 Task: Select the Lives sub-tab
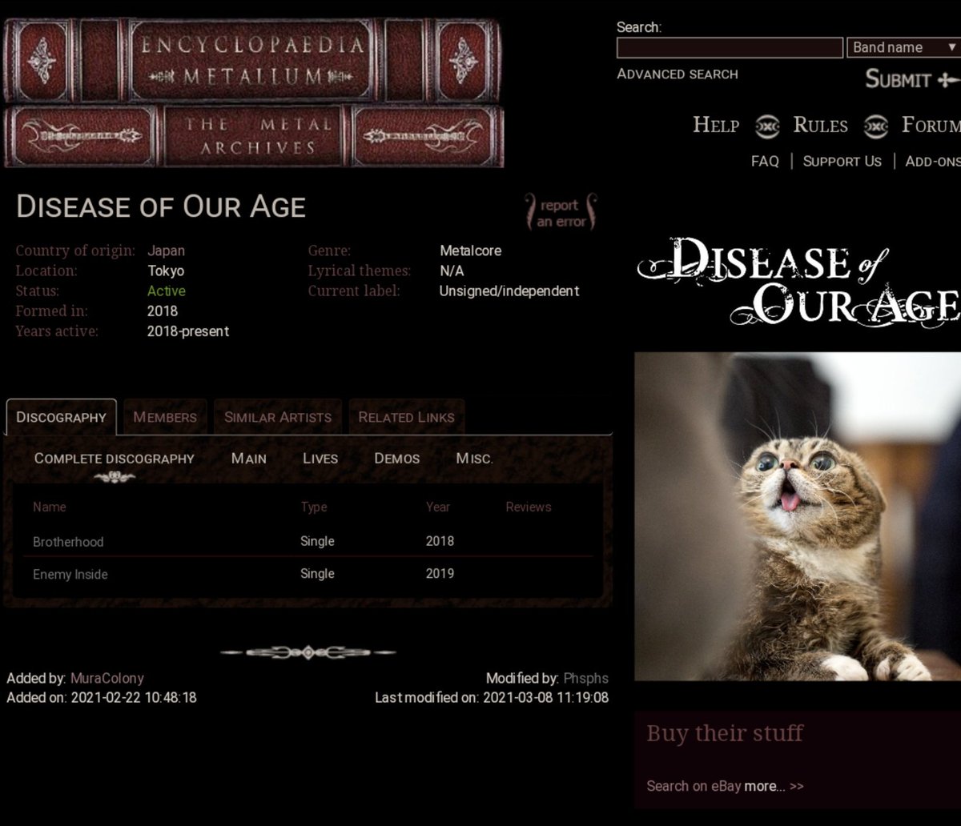click(x=320, y=459)
